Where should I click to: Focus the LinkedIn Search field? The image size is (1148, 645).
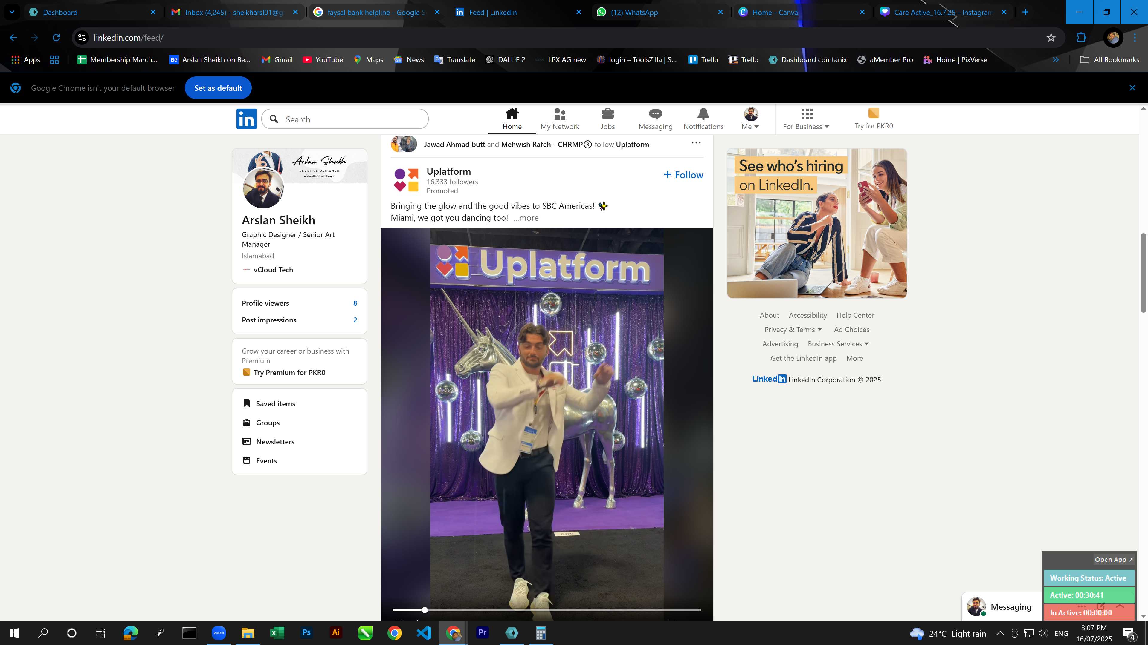tap(345, 119)
